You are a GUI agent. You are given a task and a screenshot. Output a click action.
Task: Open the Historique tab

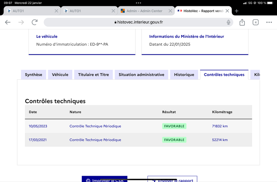pyautogui.click(x=184, y=75)
